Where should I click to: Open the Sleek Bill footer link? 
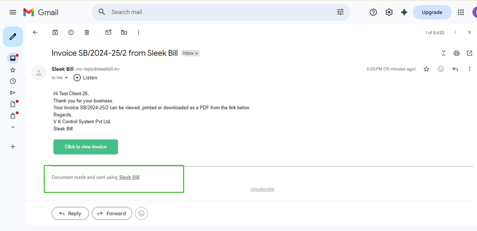(129, 177)
